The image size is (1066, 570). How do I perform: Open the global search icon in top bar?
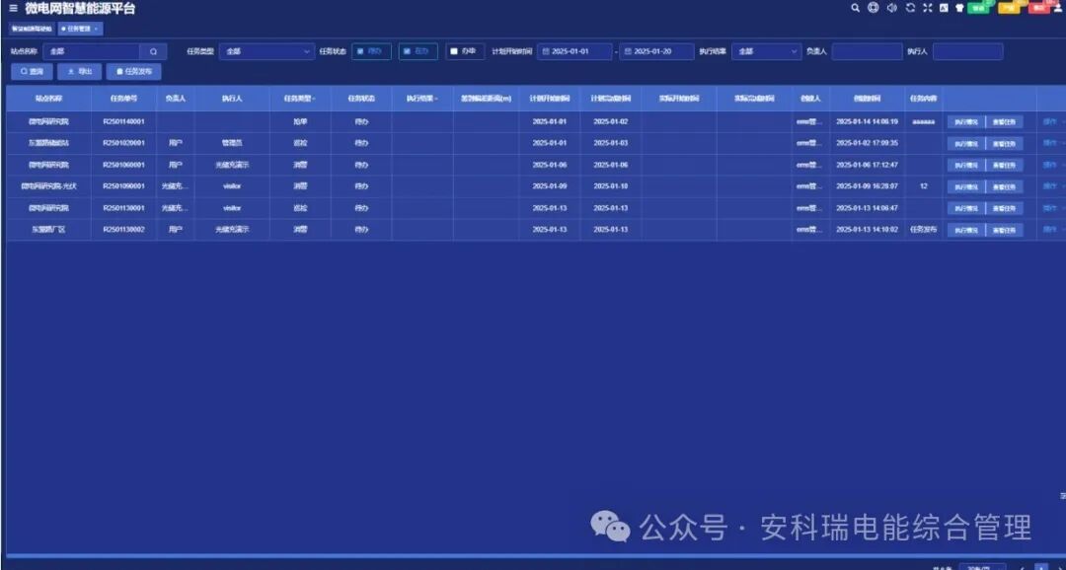click(855, 8)
